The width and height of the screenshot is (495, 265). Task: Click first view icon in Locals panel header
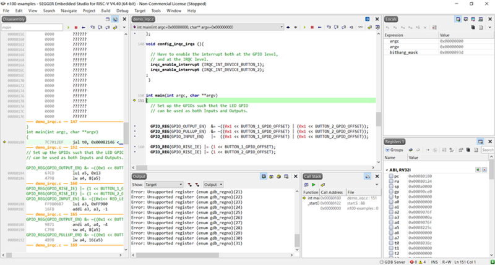point(458,20)
